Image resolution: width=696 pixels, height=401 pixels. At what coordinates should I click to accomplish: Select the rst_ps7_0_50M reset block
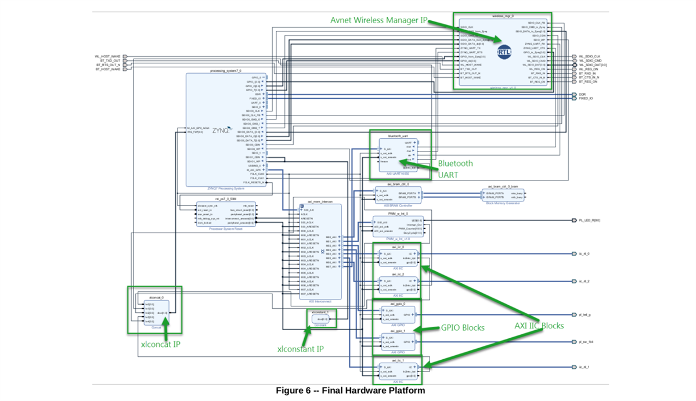pyautogui.click(x=226, y=214)
